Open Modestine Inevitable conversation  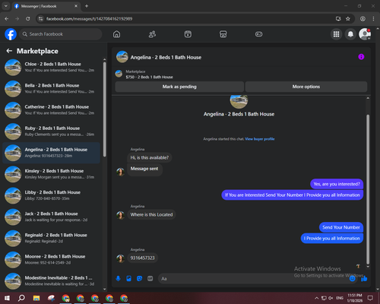tap(52, 281)
